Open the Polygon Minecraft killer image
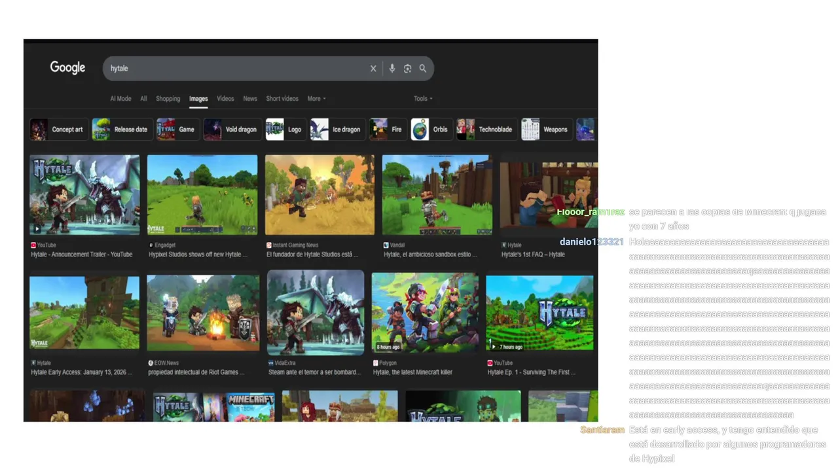Screen dimensions: 838x471 pyautogui.click(x=425, y=312)
